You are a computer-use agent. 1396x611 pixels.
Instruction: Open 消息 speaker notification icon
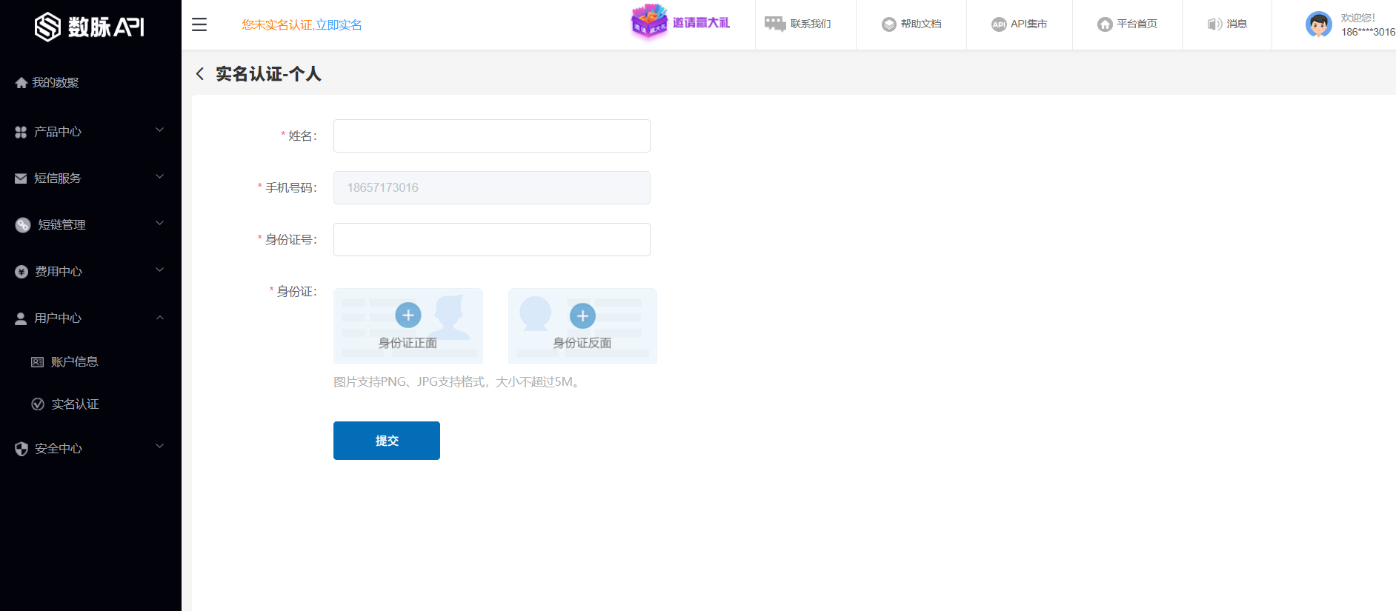[1214, 24]
